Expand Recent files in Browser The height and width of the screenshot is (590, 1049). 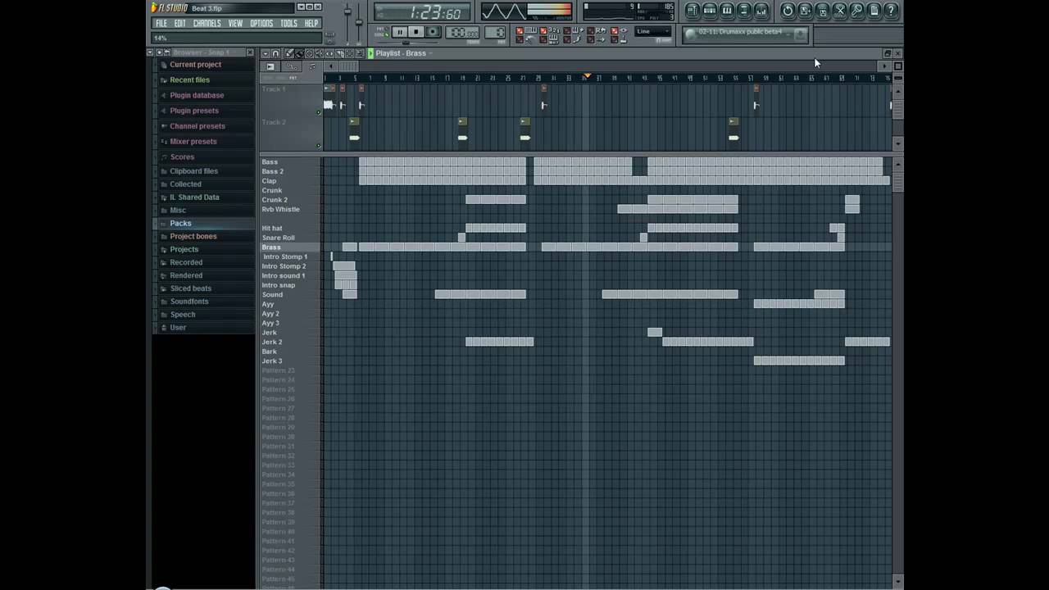(x=189, y=80)
